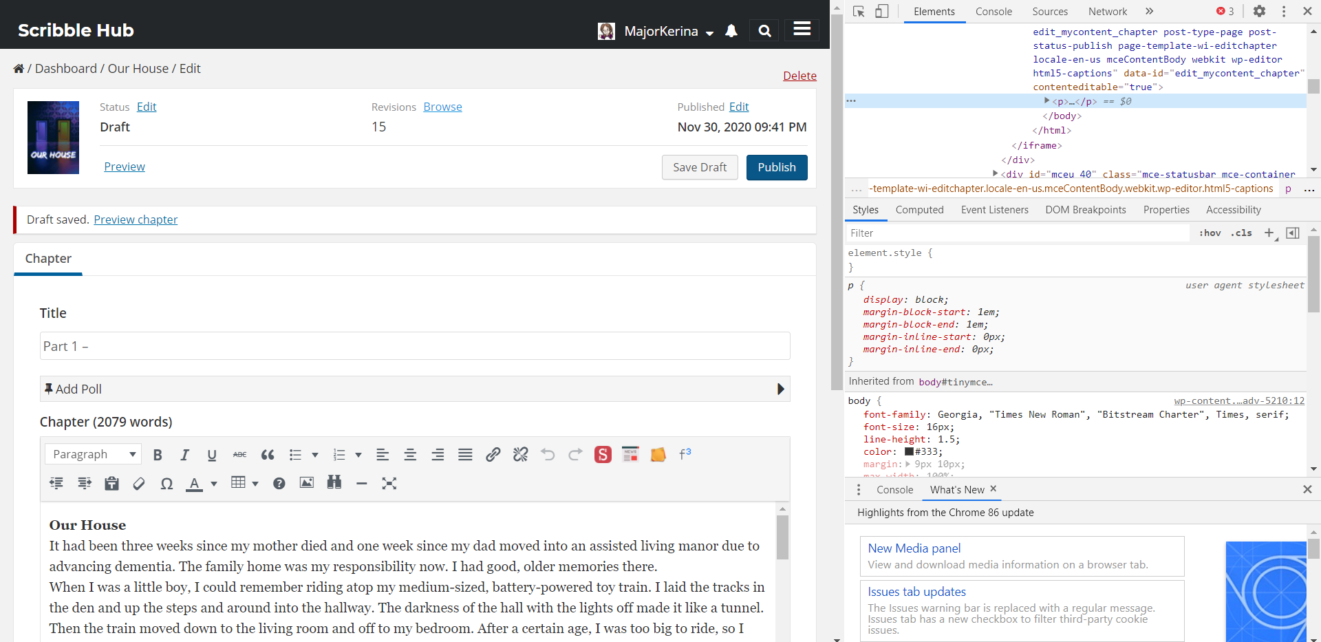The width and height of the screenshot is (1321, 642).
Task: Insert an image into the chapter
Action: pos(307,483)
